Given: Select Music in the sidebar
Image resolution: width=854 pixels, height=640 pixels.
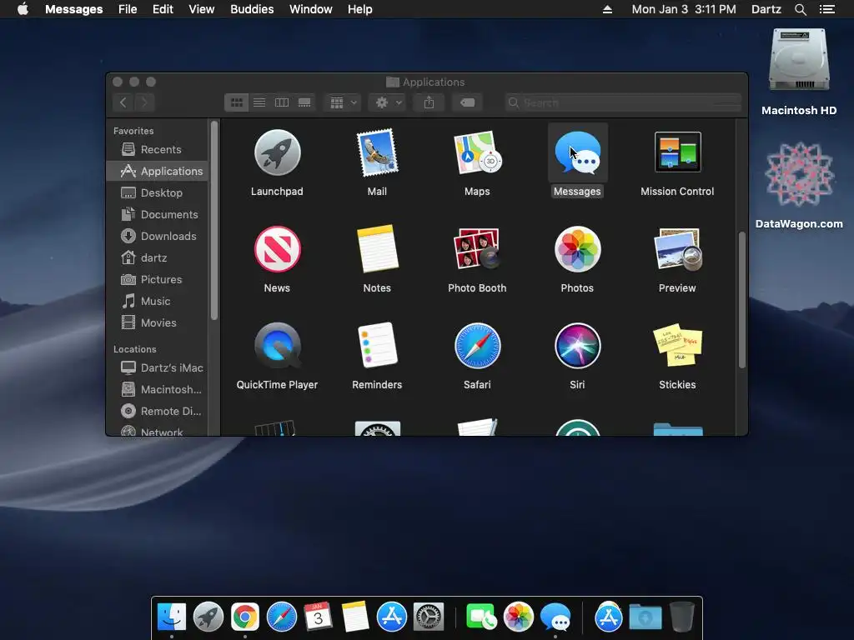Looking at the screenshot, I should [157, 301].
